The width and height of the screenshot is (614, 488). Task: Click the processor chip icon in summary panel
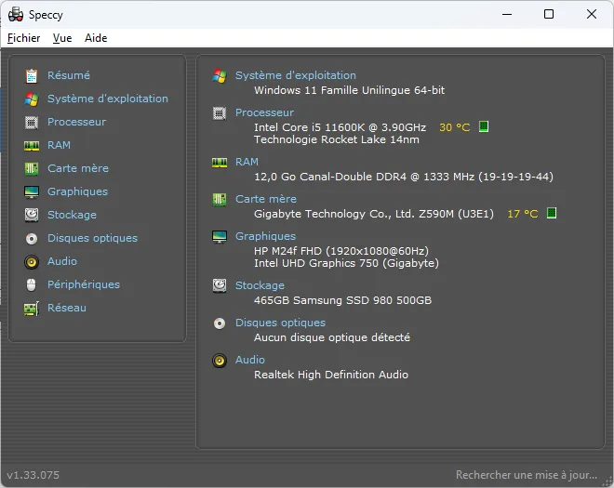point(220,113)
